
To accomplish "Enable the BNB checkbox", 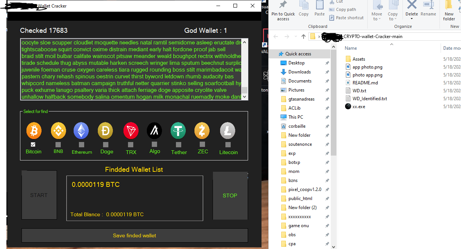I will tap(58, 144).
